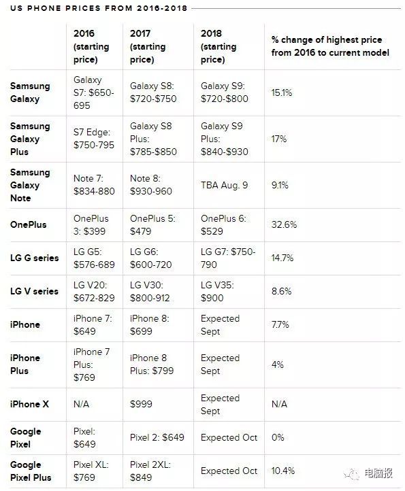The image size is (405, 491).
Task: Select the 2018 starting price column header
Action: tap(218, 46)
